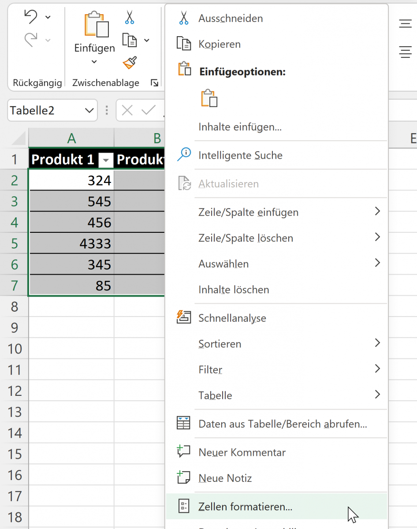Choose Kopieren in the context menu
This screenshot has height=529, width=417.
(x=220, y=44)
